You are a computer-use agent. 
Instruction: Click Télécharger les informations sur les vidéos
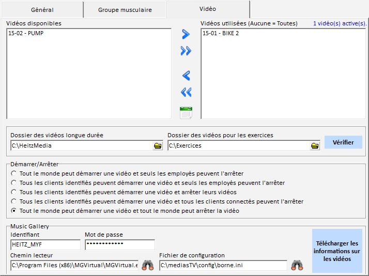coord(336,251)
